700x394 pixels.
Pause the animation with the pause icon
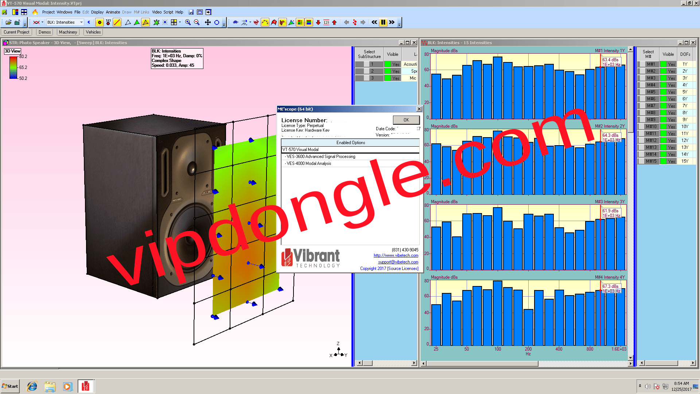[383, 22]
